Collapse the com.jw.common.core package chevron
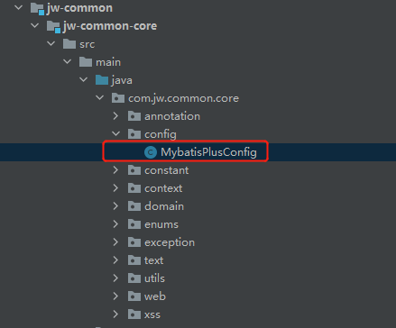The height and width of the screenshot is (328, 396). [99, 98]
